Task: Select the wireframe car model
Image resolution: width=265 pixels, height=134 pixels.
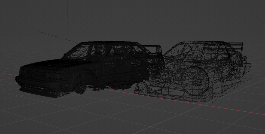Action: tap(193, 71)
